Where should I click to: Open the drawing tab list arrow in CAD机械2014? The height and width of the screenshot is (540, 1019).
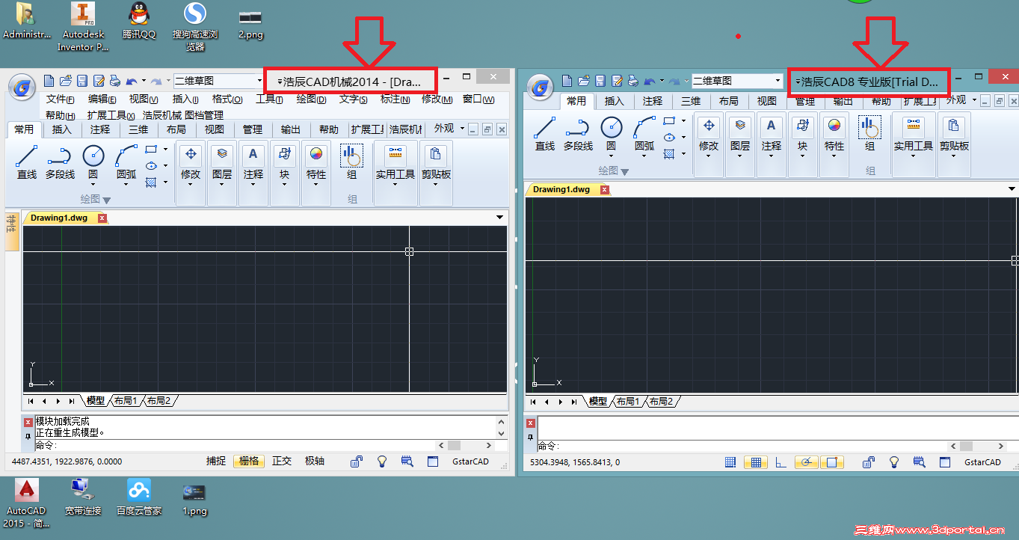coord(500,218)
